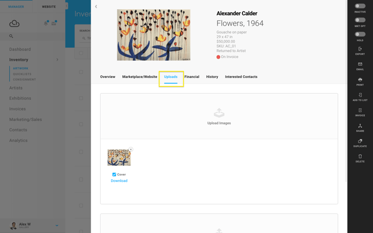Select the Add to List icon
Viewport: 373px width, 233px height.
(360, 95)
